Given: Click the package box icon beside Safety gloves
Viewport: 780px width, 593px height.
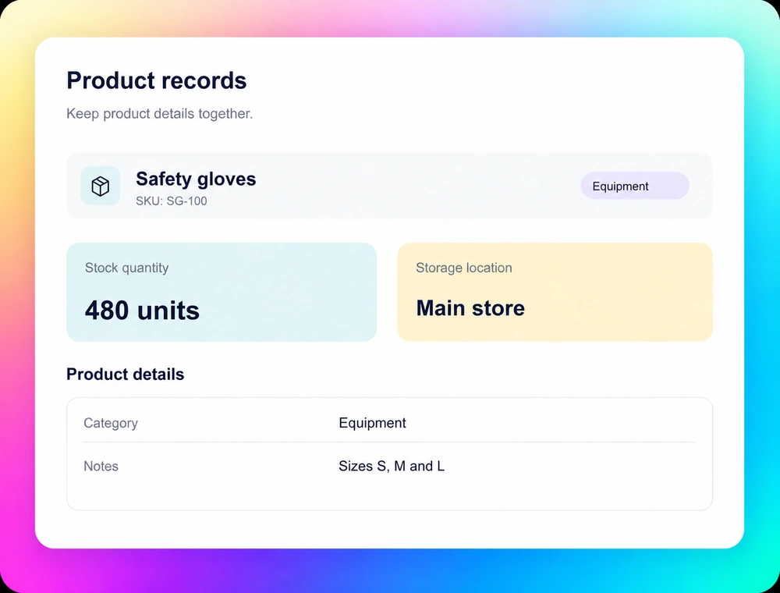Looking at the screenshot, I should 100,186.
